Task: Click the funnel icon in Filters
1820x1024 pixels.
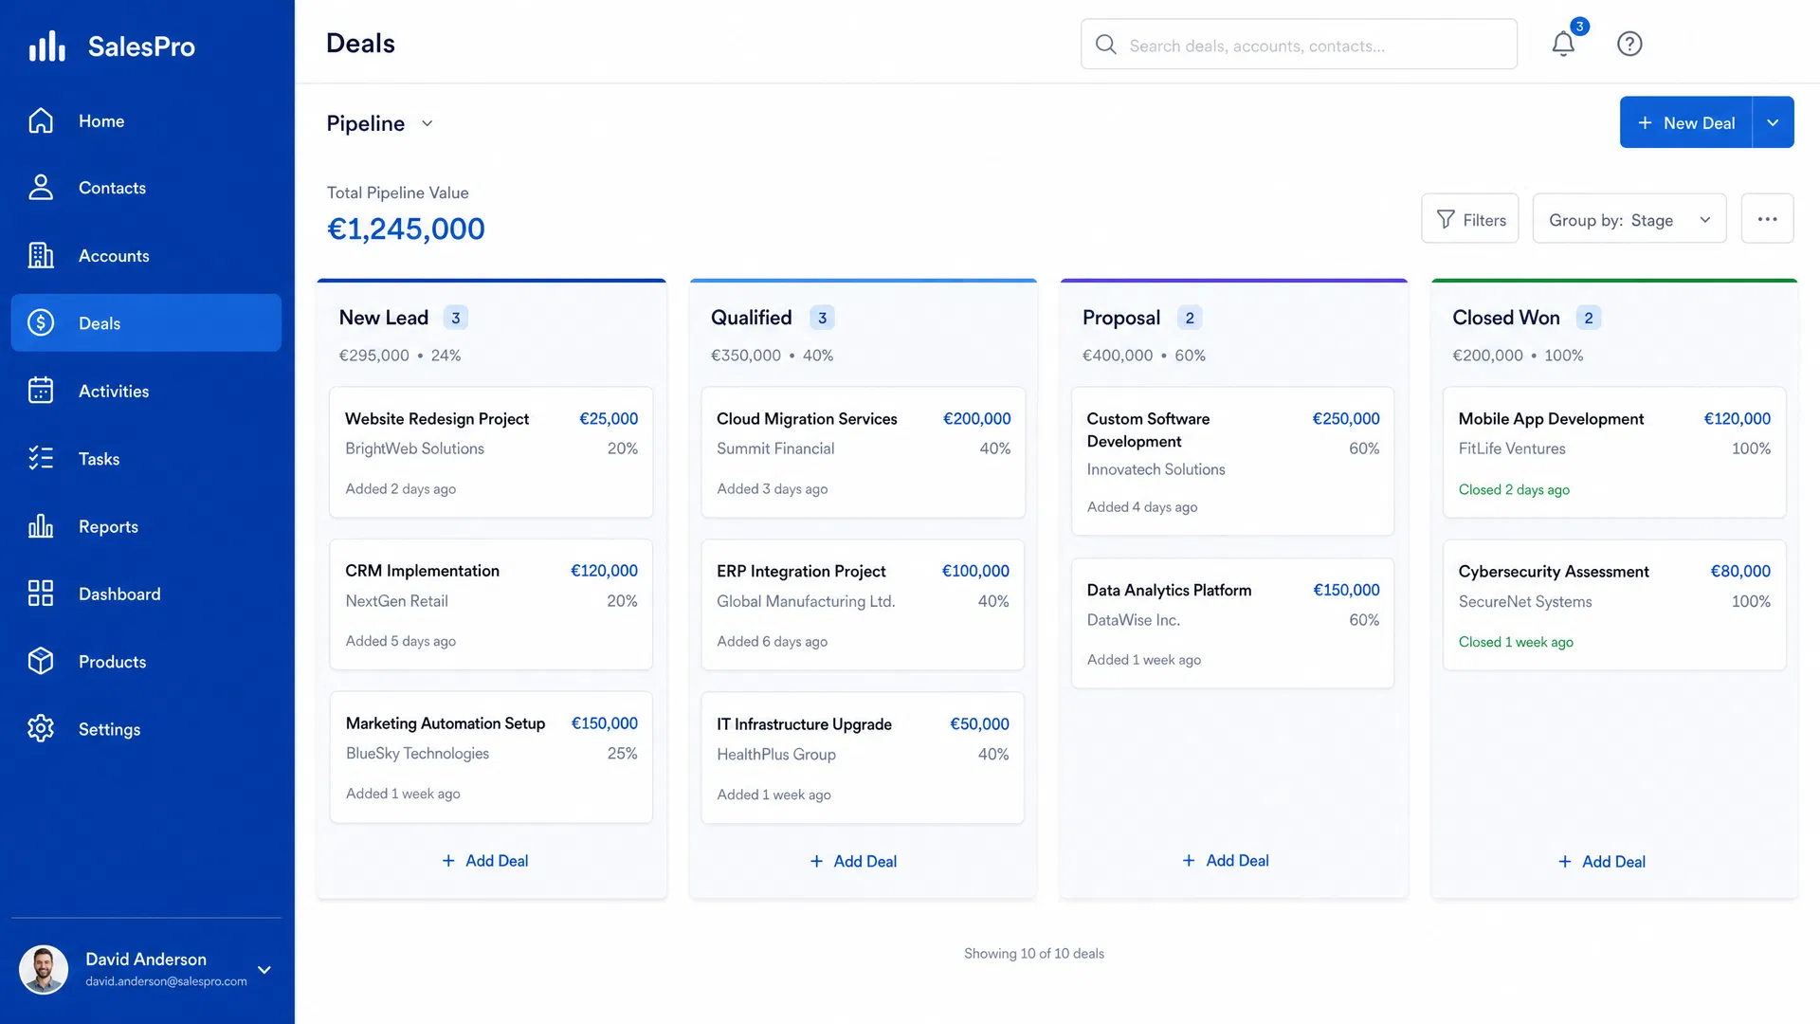Action: tap(1446, 219)
